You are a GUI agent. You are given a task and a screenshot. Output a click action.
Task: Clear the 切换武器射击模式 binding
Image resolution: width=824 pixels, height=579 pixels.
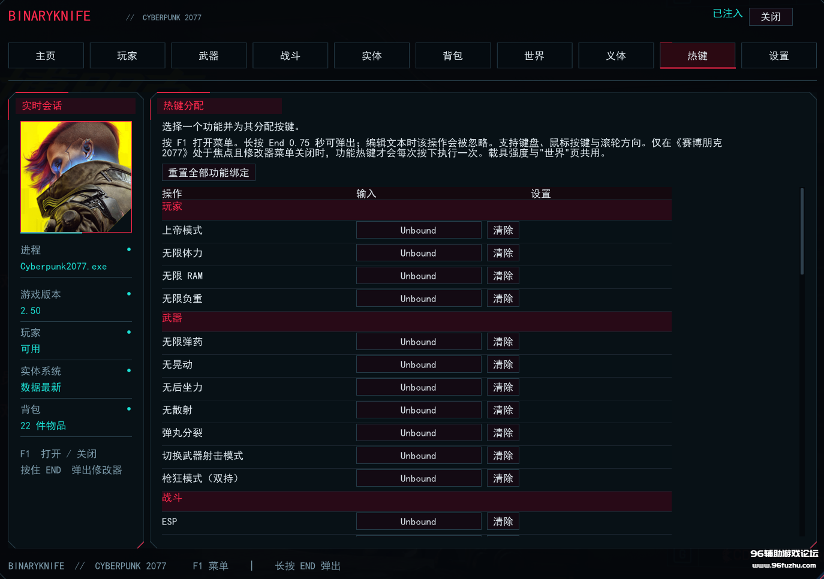[x=503, y=456]
